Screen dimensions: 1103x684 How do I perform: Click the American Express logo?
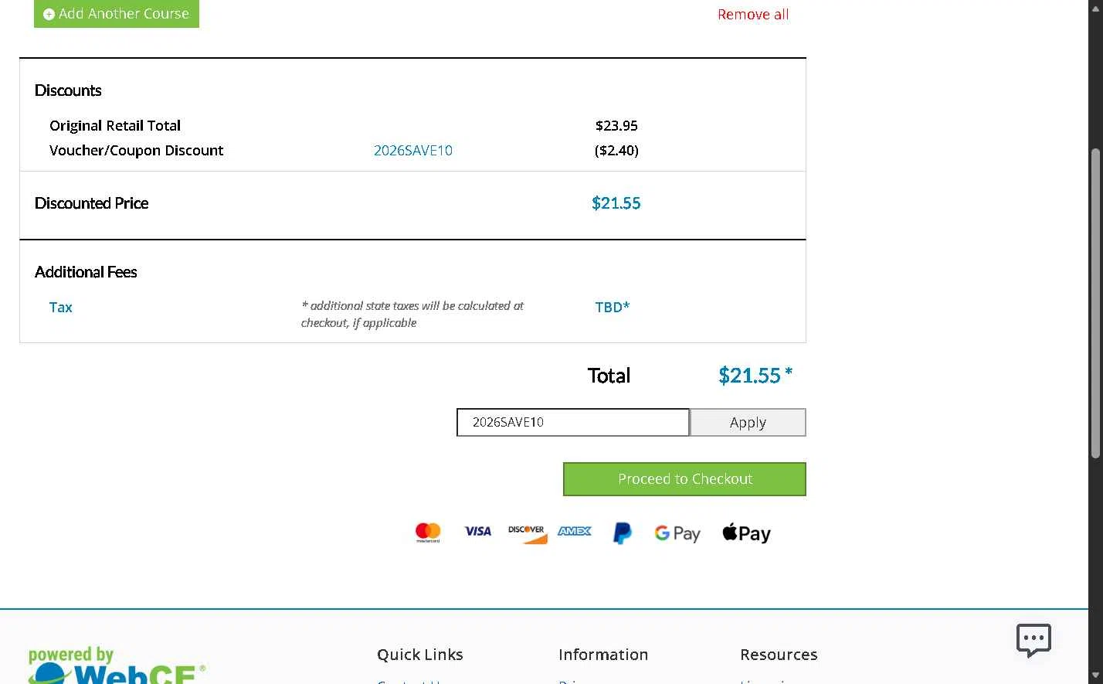click(x=575, y=531)
